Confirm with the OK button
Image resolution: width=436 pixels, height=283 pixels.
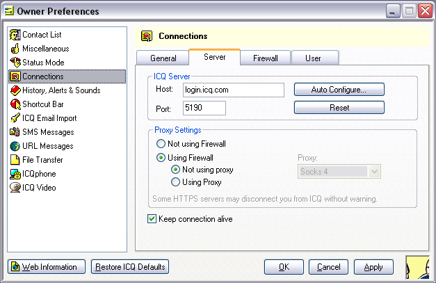[x=284, y=267]
